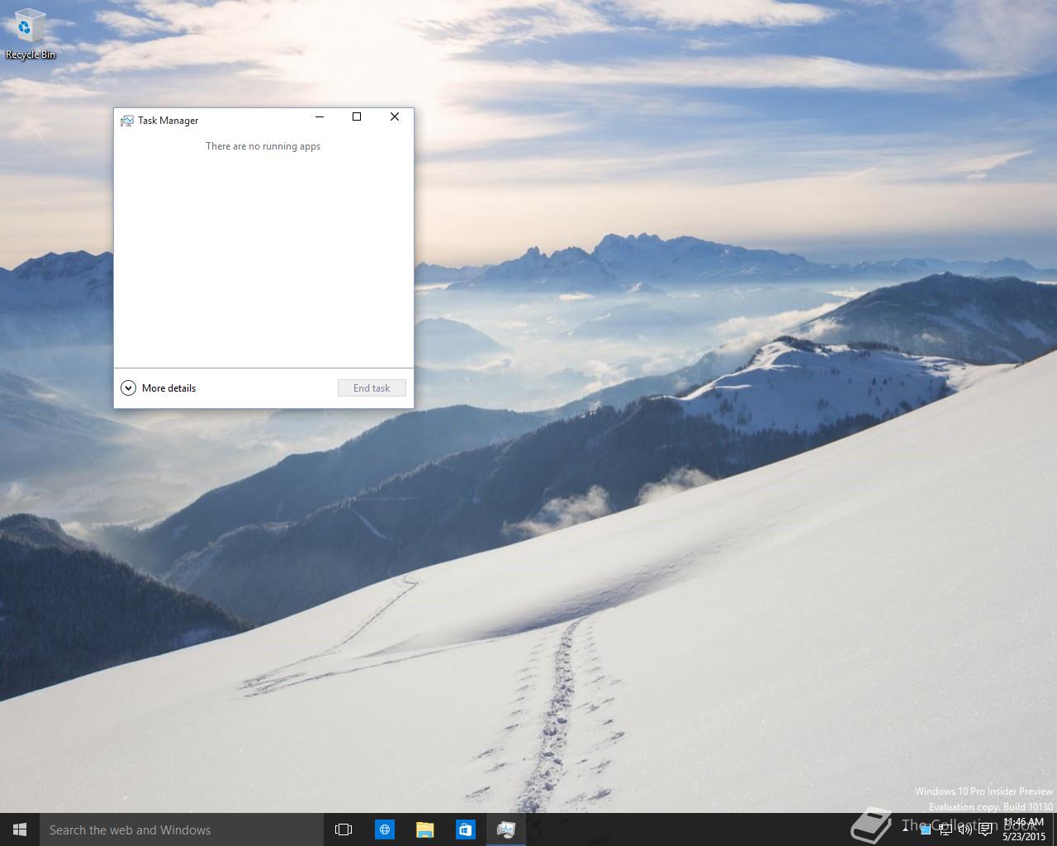
Task: Expand Task Manager with More details
Action: point(158,387)
